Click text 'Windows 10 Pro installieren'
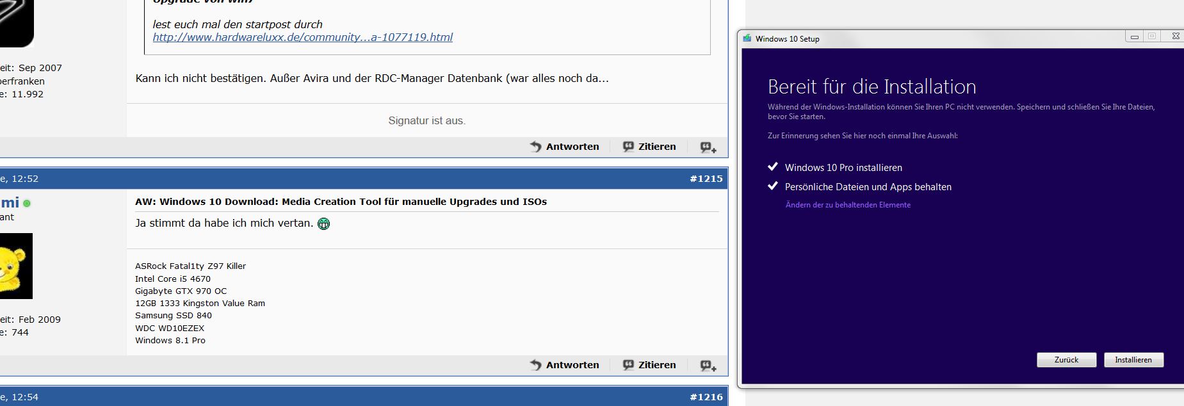Image resolution: width=1184 pixels, height=406 pixels. click(843, 168)
